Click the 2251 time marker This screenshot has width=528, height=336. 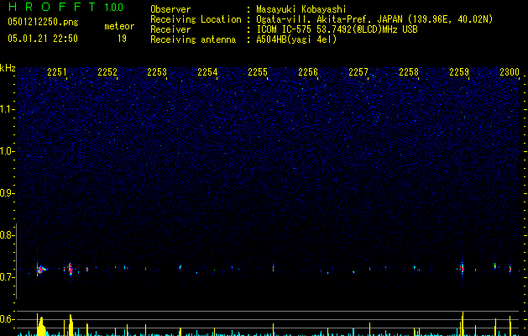(x=57, y=72)
